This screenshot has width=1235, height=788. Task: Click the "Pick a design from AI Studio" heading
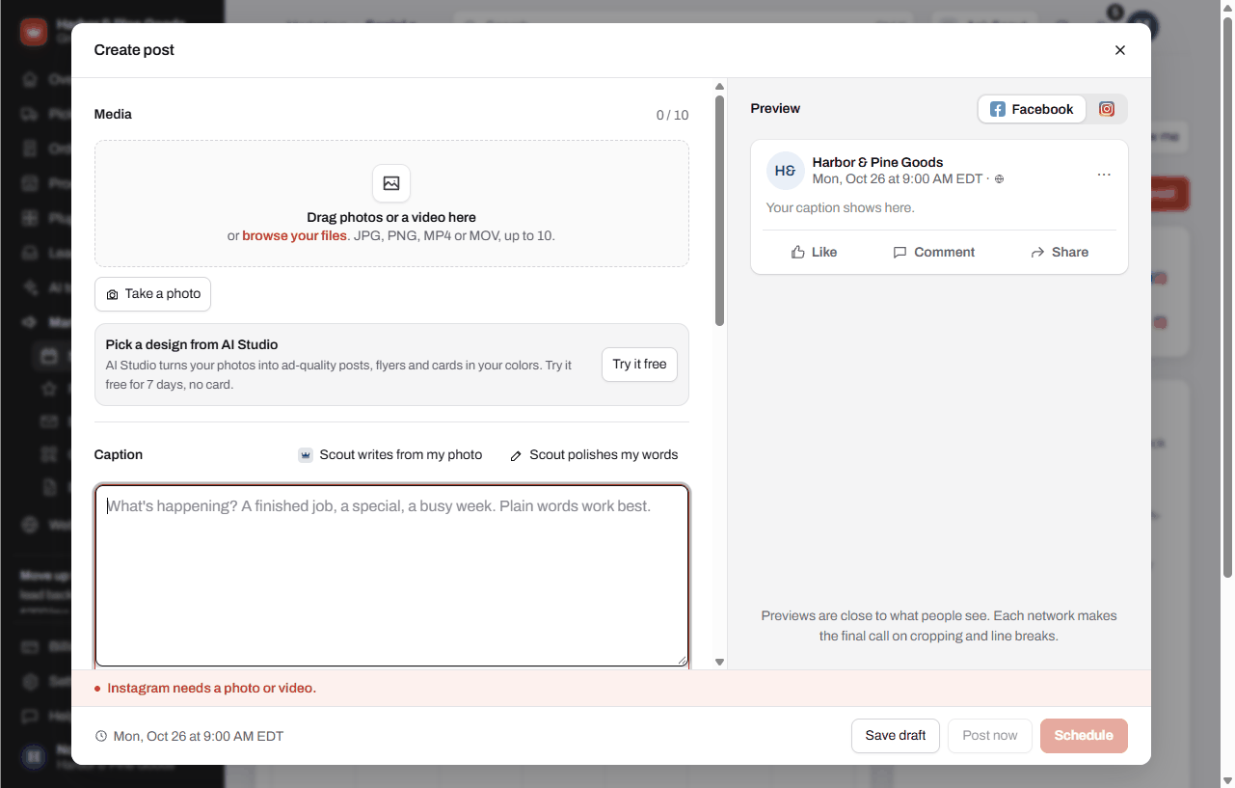(192, 344)
